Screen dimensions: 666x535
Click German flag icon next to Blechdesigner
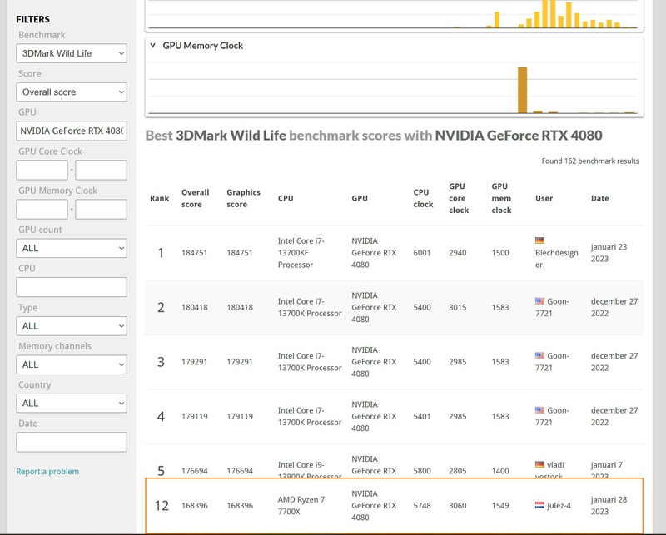pos(539,241)
